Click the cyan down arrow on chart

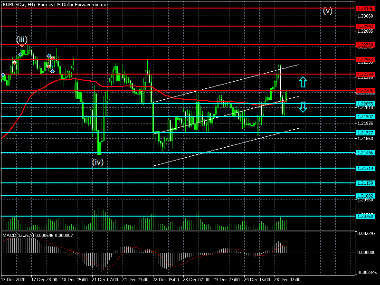(x=303, y=107)
